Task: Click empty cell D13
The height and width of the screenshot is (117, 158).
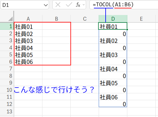Action: click(113, 111)
